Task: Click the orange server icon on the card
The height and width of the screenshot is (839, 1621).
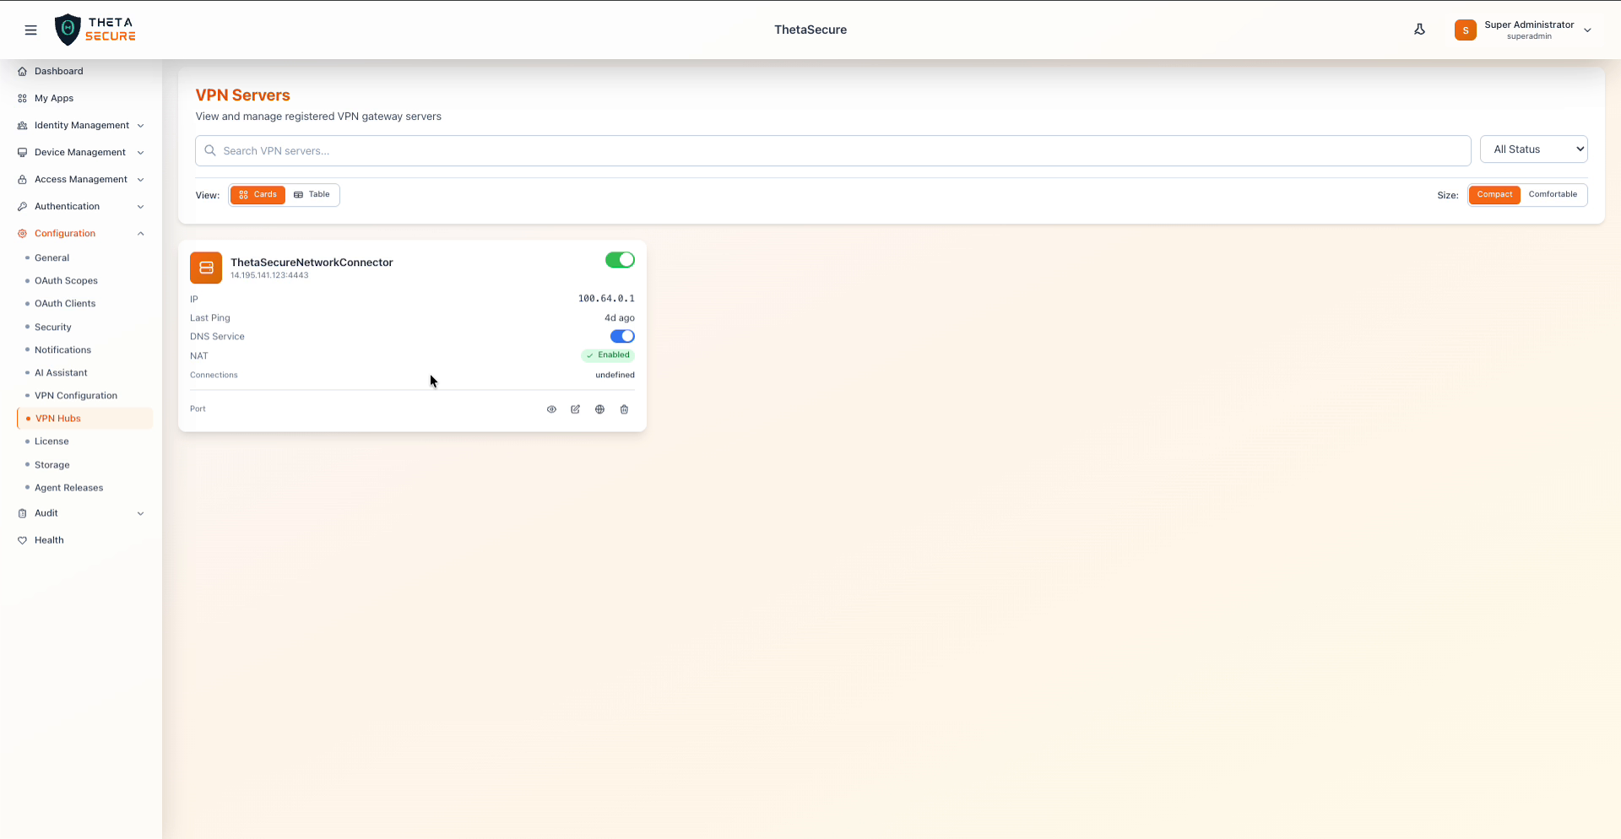Action: [x=205, y=268]
